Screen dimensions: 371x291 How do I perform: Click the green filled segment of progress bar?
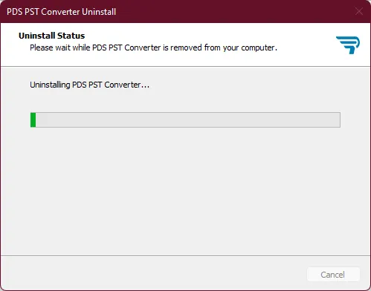[x=33, y=120]
